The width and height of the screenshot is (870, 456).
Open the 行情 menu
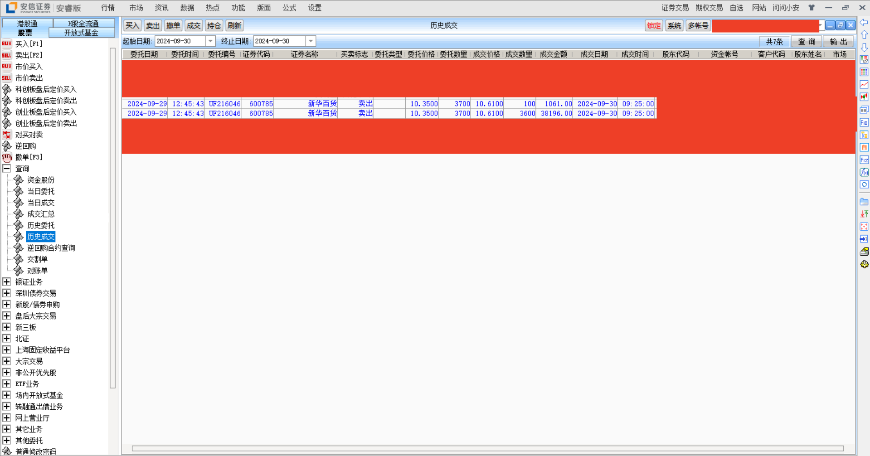coord(108,8)
